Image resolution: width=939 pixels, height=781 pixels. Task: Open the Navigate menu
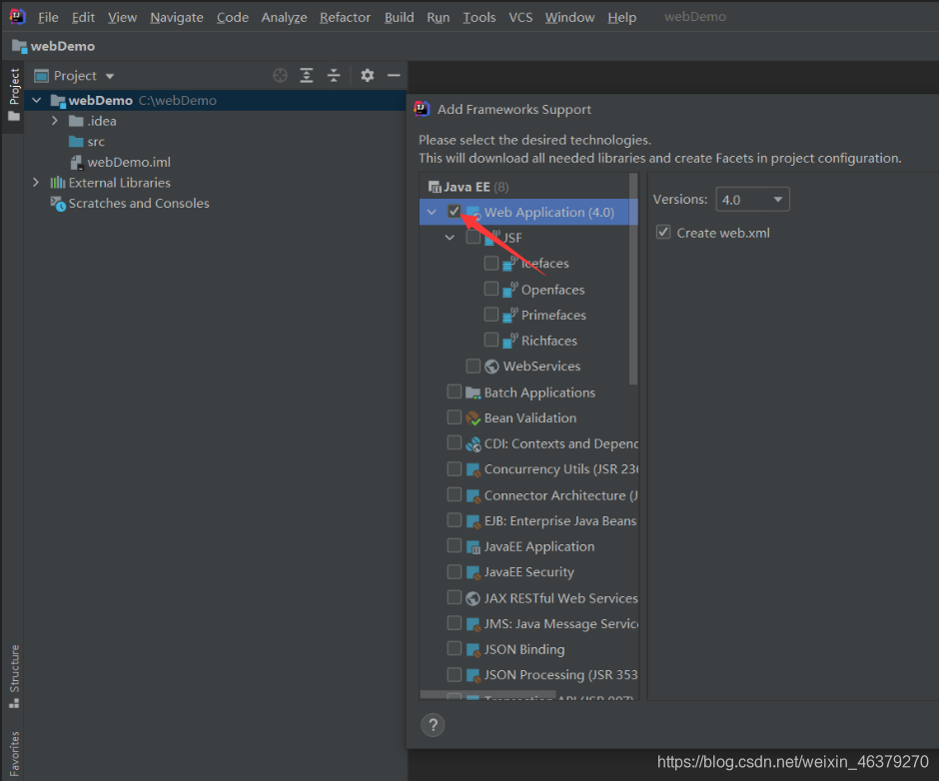pyautogui.click(x=177, y=17)
